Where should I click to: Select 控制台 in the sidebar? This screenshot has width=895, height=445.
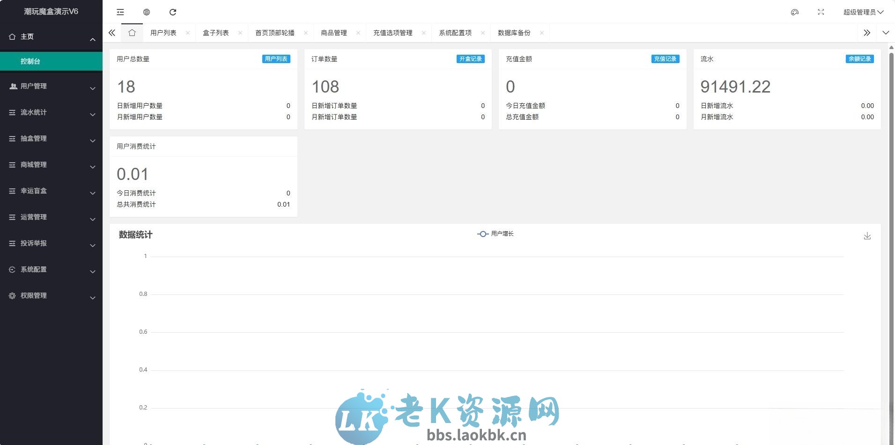31,61
